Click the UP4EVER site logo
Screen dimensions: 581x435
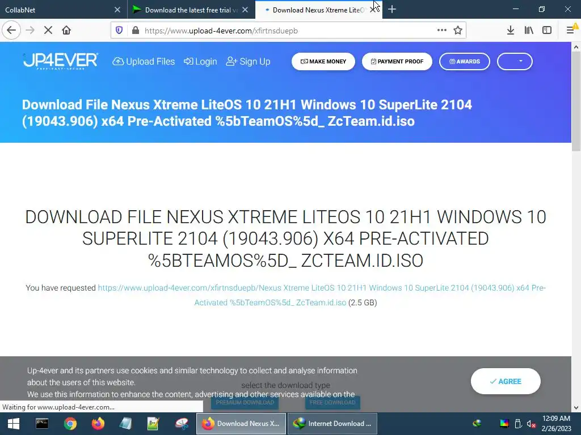pos(60,61)
